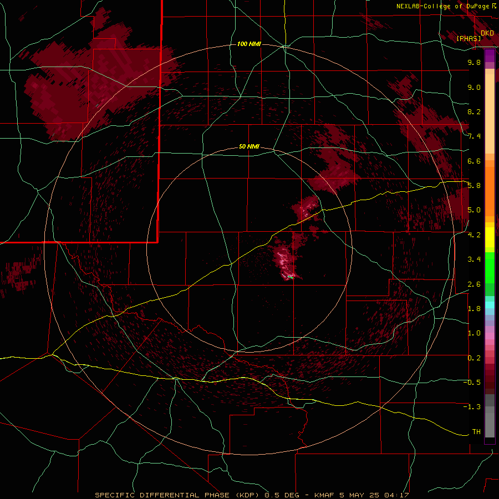
Task: Select the 9.0 value on the color scale
Action: click(x=474, y=87)
